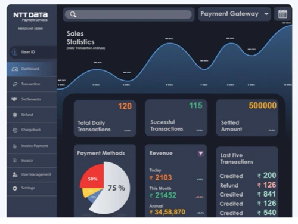Viewport: 298px width, 224px height.
Task: Open the Refund menu item
Action: 32,115
